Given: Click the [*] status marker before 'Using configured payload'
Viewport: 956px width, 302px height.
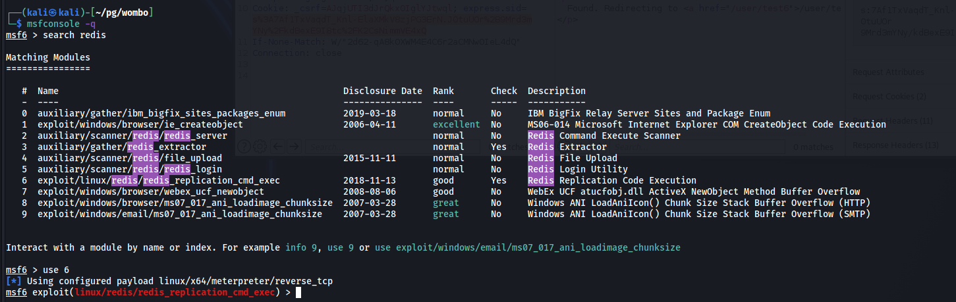Looking at the screenshot, I should click(x=14, y=281).
